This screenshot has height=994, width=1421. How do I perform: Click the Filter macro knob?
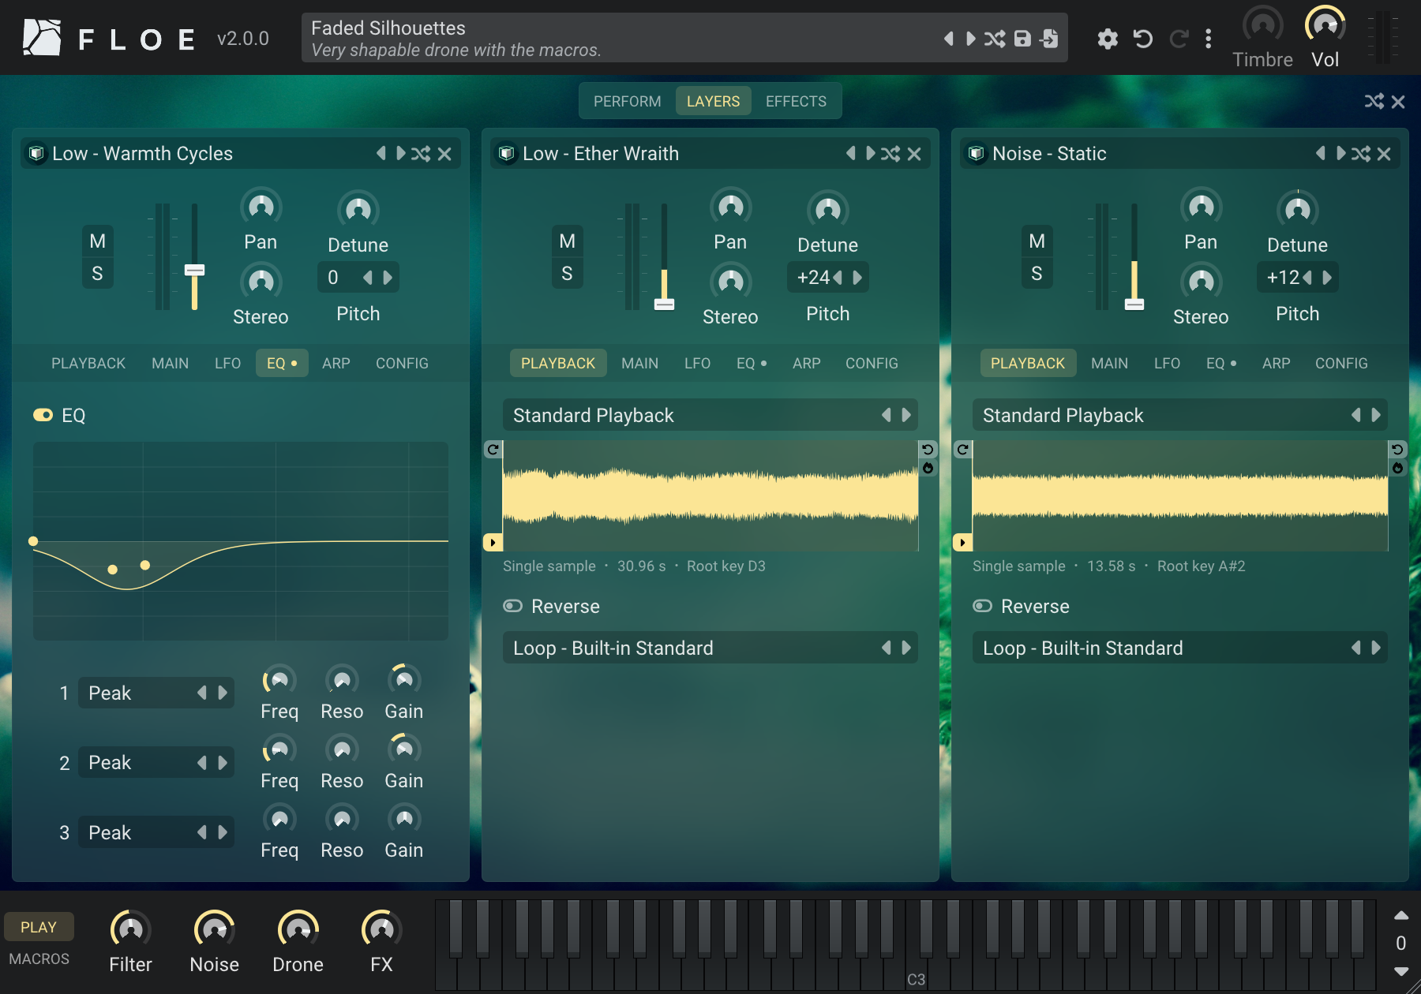click(x=130, y=929)
